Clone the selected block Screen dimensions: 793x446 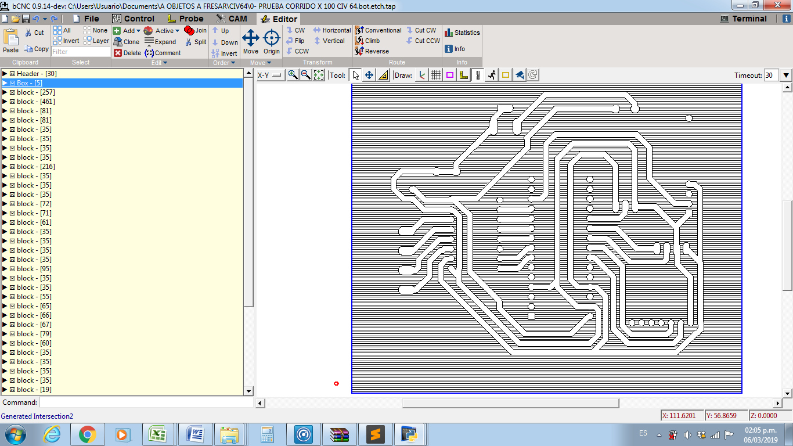[x=126, y=42]
